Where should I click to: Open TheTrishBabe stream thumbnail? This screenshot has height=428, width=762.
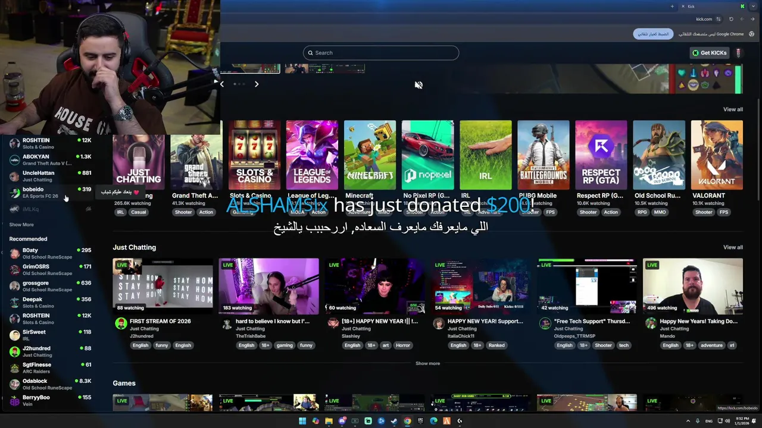click(268, 286)
